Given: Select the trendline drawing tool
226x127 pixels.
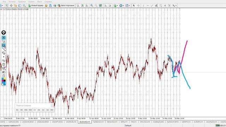Looking at the screenshot, I should pos(152,6).
